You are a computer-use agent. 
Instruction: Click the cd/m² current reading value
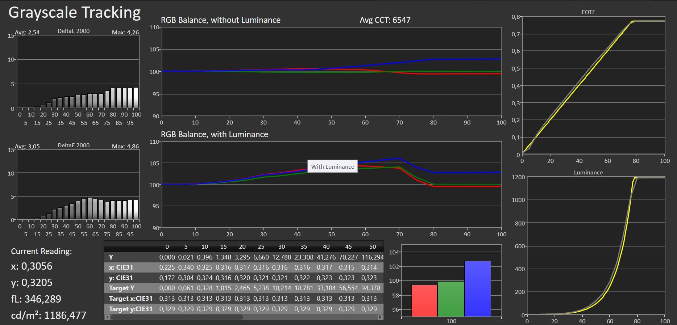[x=49, y=315]
